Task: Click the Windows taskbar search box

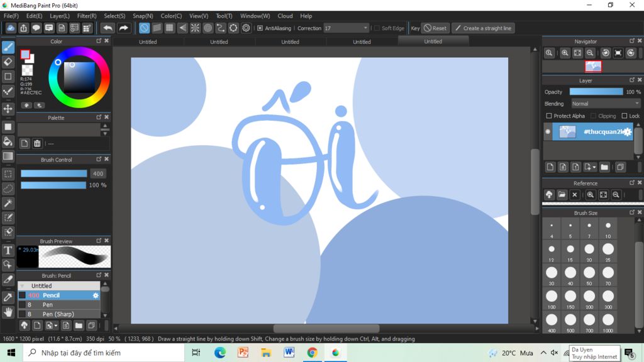Action: (104, 353)
